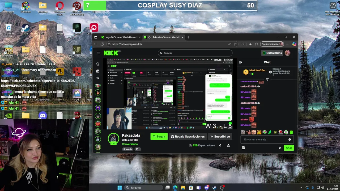Open Papelera de reciclaje desktop icon

point(8,31)
